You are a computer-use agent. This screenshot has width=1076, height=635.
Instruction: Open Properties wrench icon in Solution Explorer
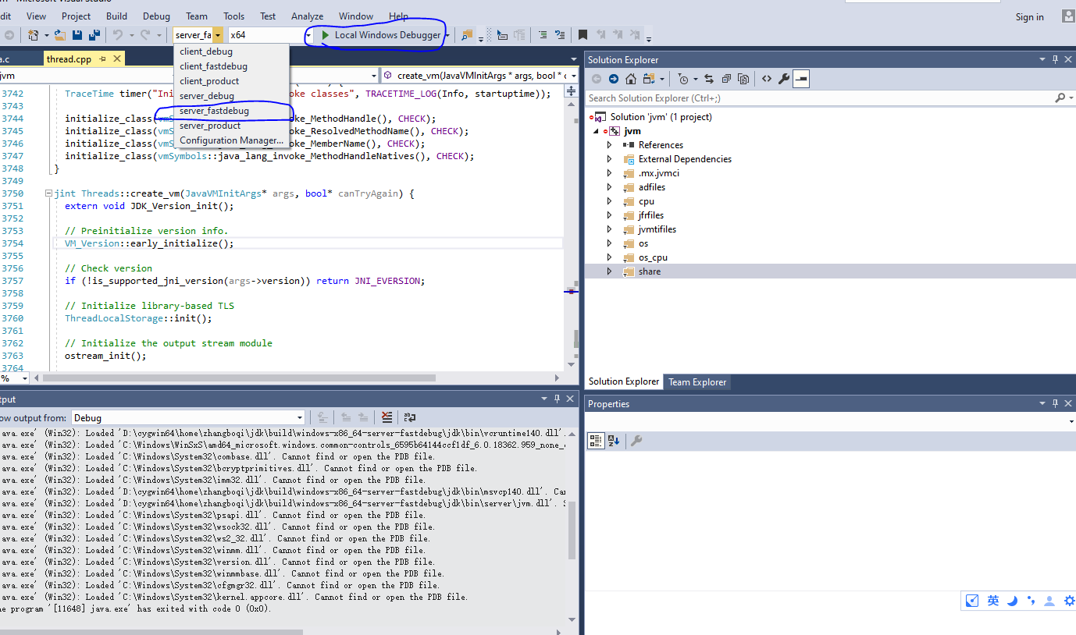(x=783, y=79)
